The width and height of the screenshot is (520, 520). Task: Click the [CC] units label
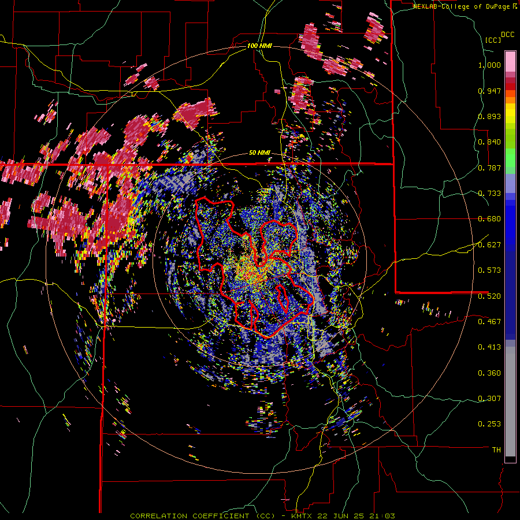coord(493,40)
